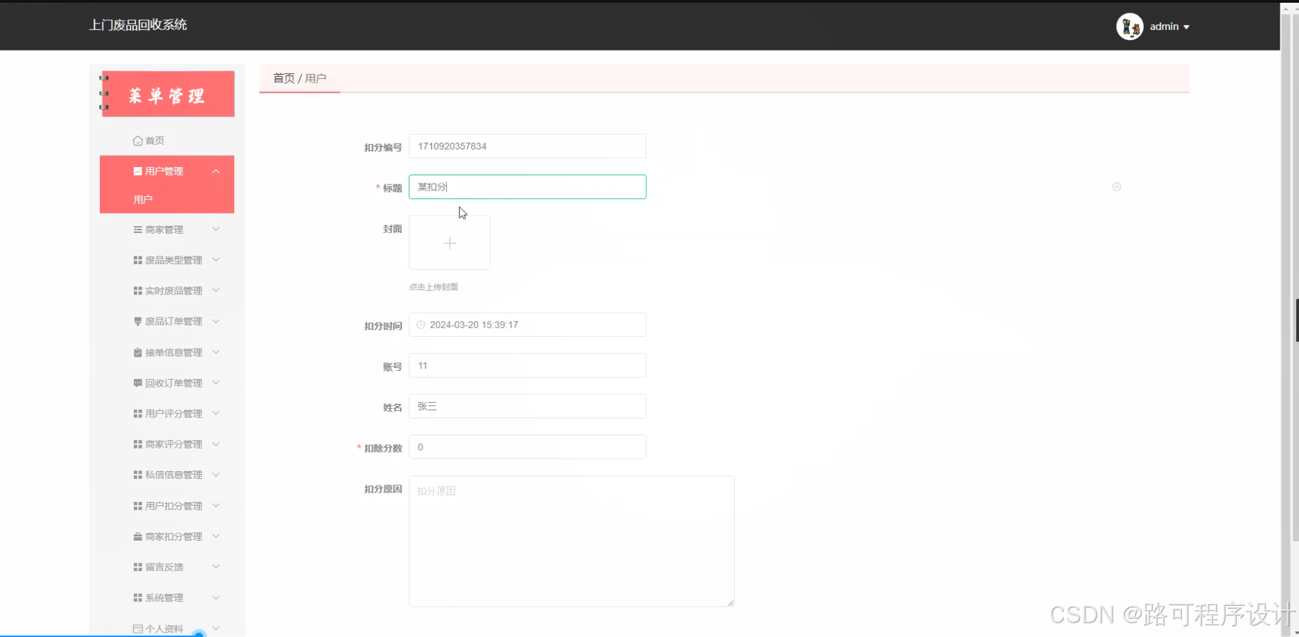Click the 商家管理 list icon
Viewport: 1299px width, 637px height.
[137, 229]
